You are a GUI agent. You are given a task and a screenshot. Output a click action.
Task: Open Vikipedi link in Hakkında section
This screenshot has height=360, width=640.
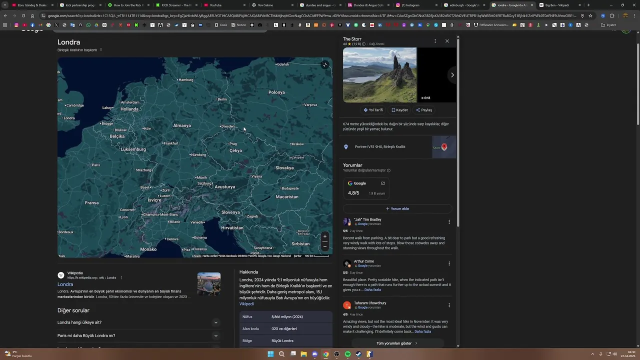246,304
